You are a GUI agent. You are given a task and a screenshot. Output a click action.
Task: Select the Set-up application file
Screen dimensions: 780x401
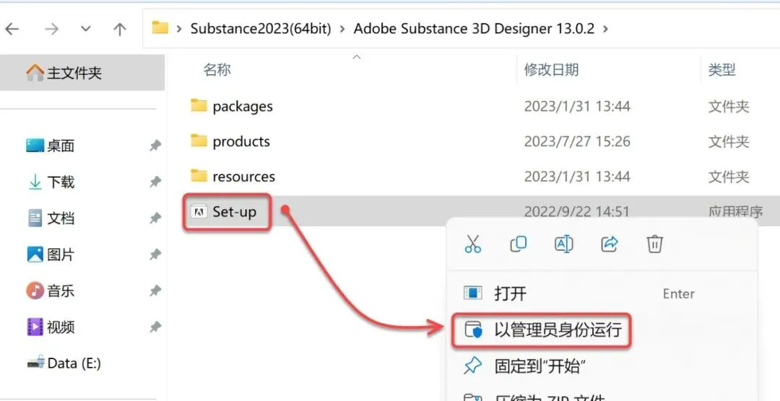tap(233, 212)
